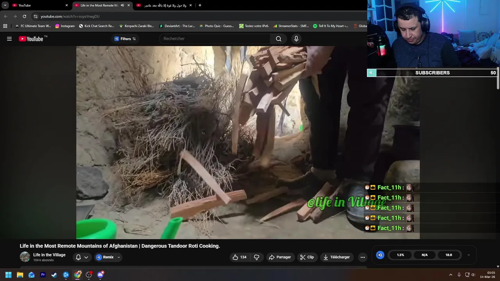
Task: Click the Clip scissors button
Action: (x=307, y=257)
